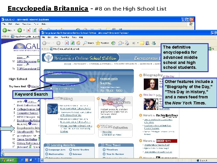Open Help menu in Britannica window
217x163 pixels.
(x=81, y=37)
